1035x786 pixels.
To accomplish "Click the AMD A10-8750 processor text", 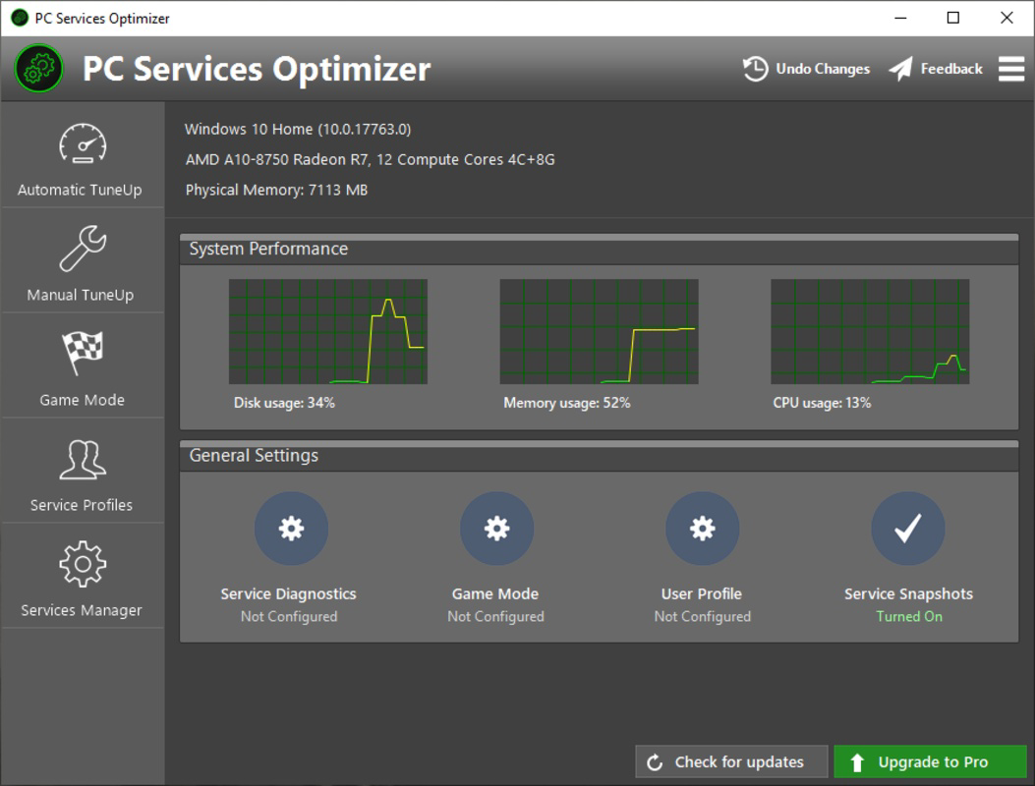I will pyautogui.click(x=371, y=160).
